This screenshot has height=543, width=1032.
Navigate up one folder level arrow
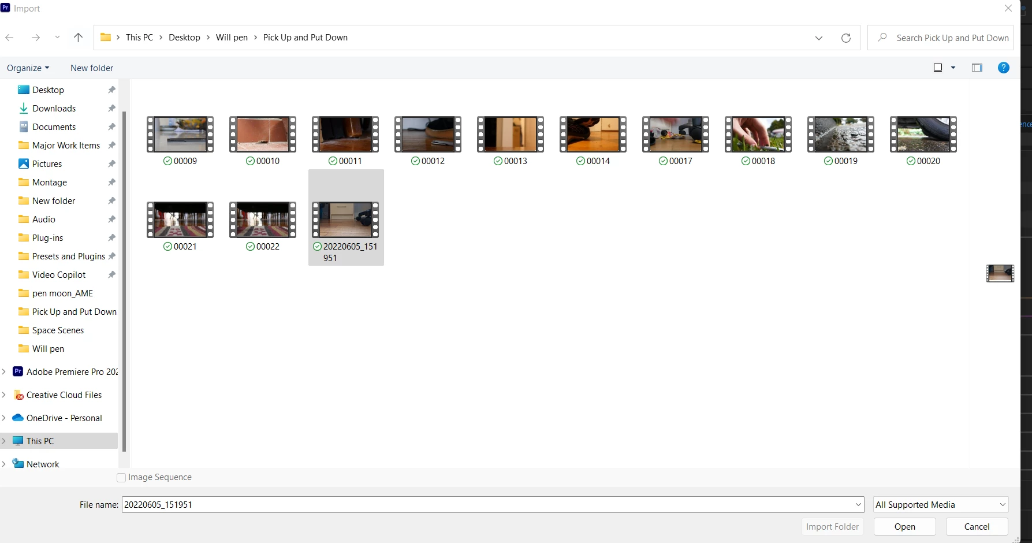coord(79,38)
